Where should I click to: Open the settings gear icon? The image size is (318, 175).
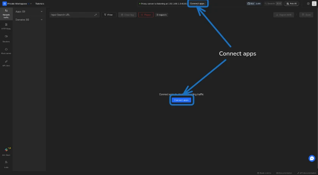click(x=308, y=3)
